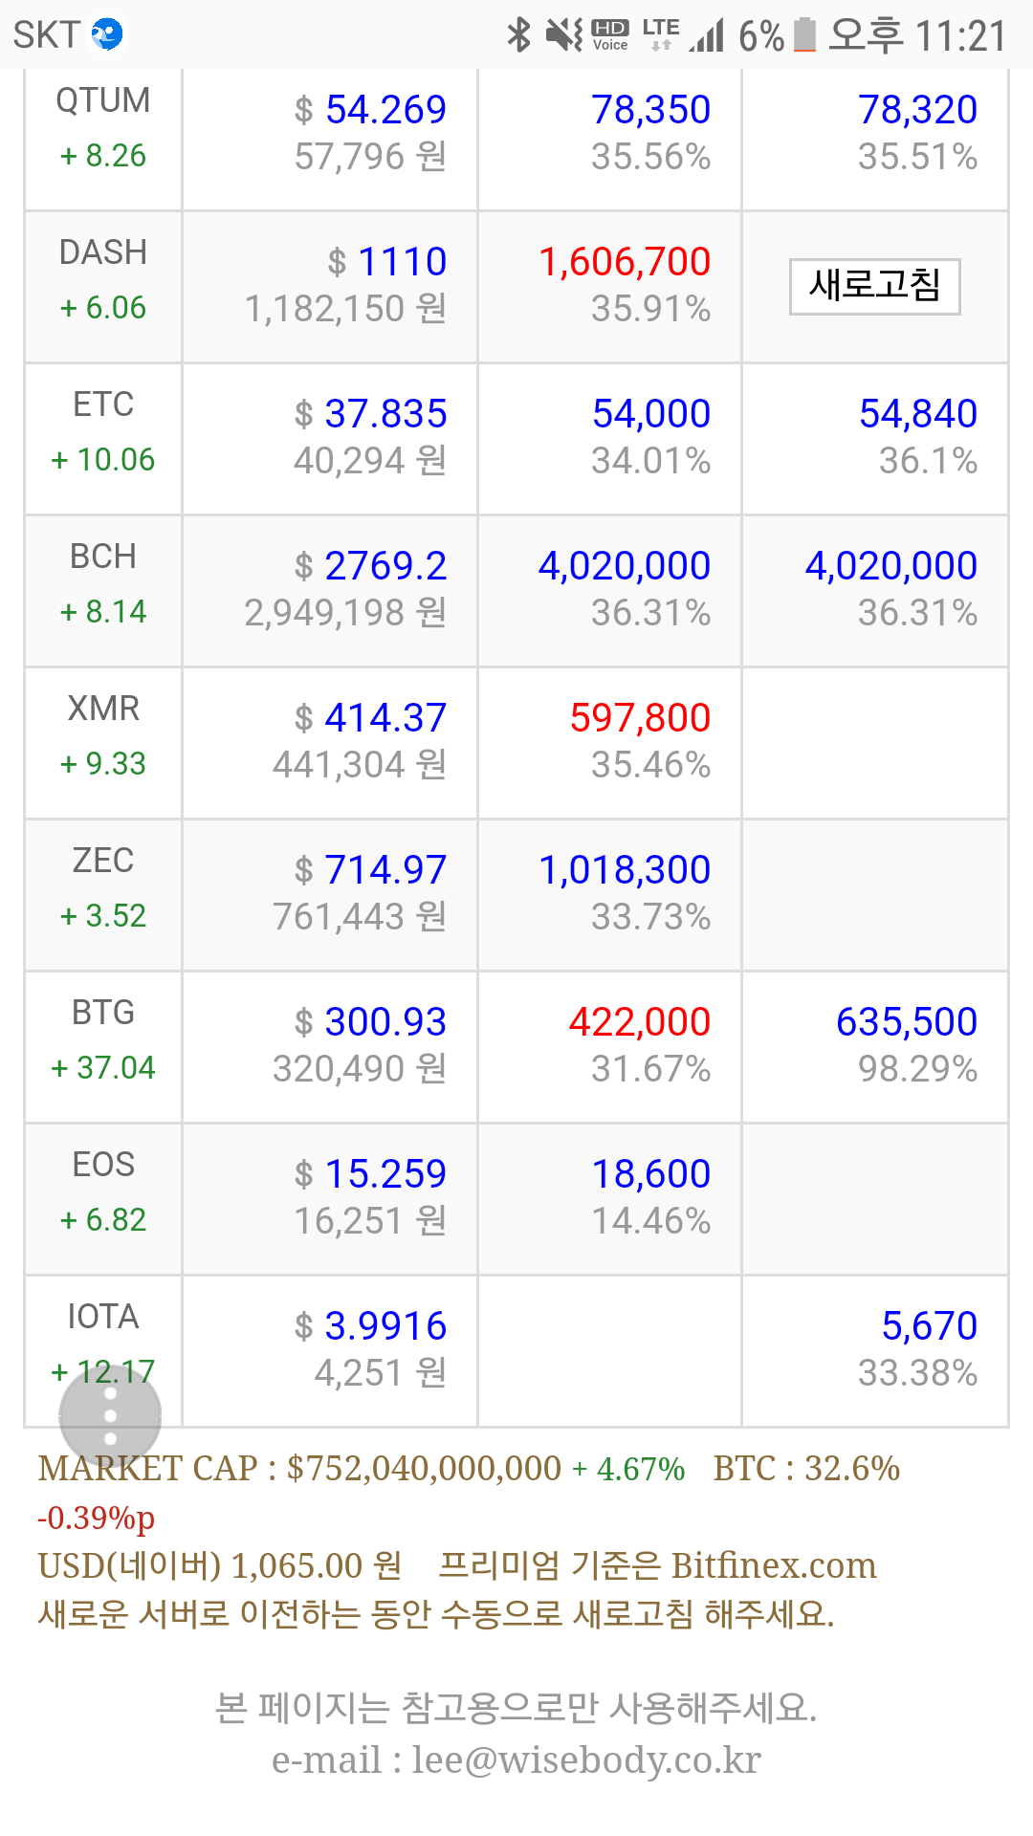Viewport: 1033px width, 1836px height.
Task: Tap BCH price 4,020,000 in third column
Action: point(624,566)
